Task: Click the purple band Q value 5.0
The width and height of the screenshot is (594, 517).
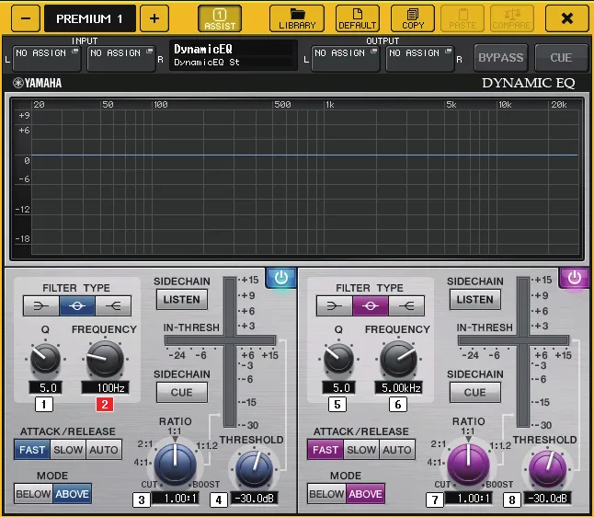Action: (x=338, y=388)
